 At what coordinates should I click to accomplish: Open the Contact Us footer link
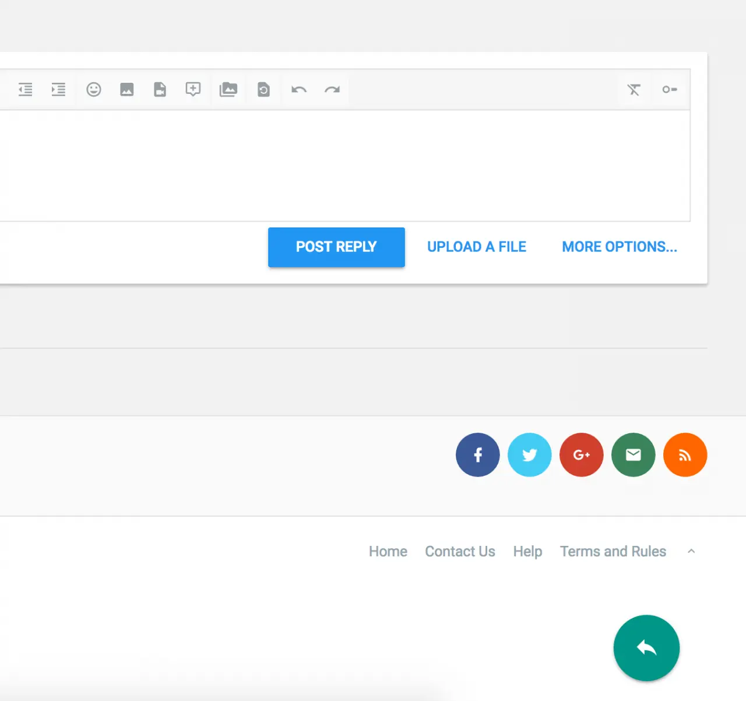coord(460,551)
